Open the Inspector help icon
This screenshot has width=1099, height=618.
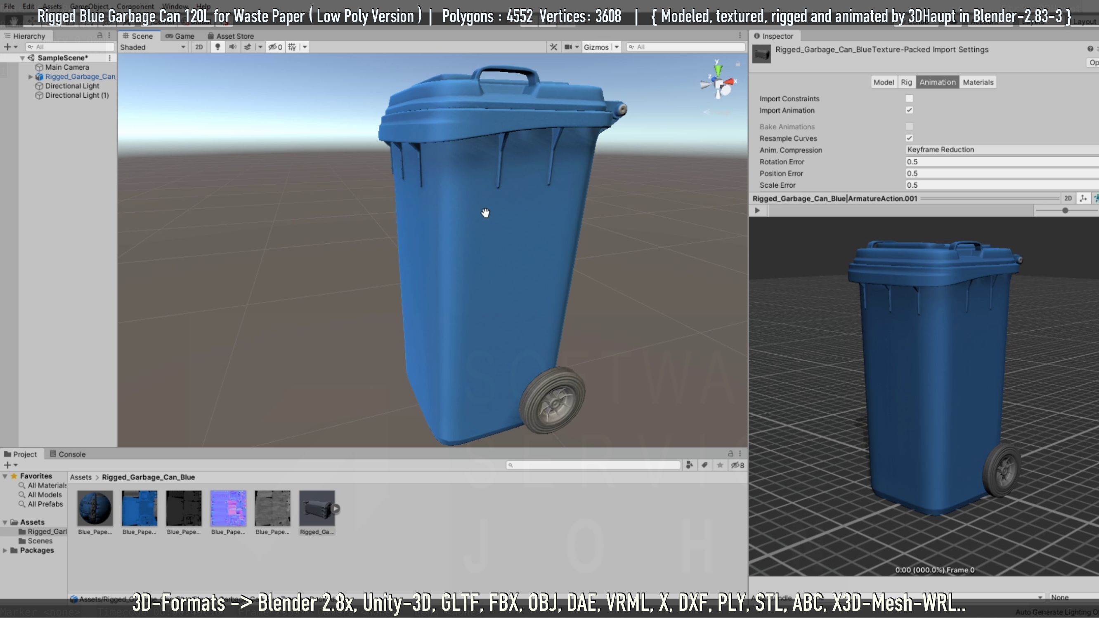1090,49
